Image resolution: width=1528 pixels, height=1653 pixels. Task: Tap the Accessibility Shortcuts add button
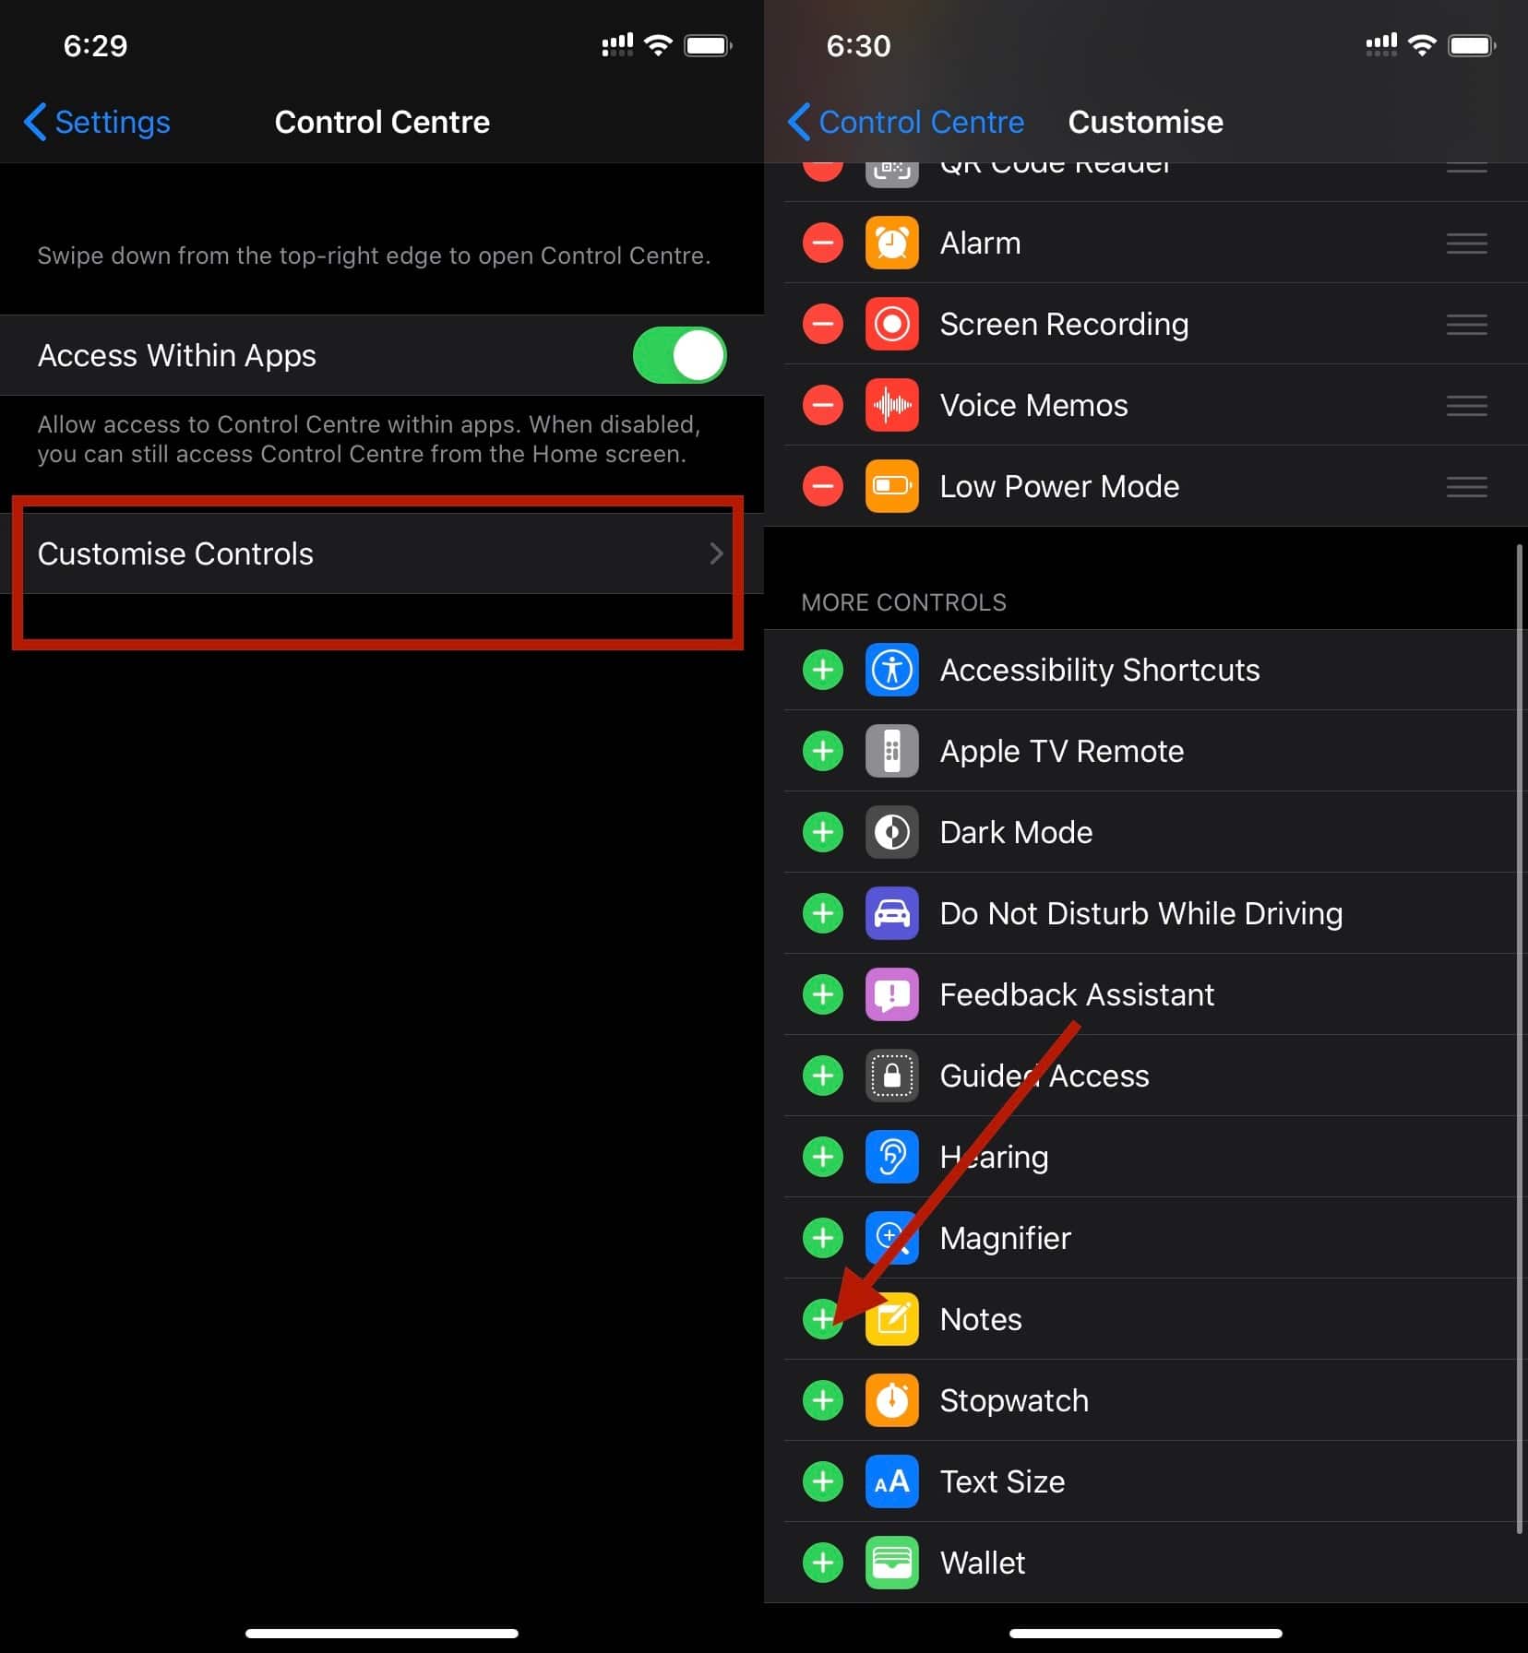(823, 670)
